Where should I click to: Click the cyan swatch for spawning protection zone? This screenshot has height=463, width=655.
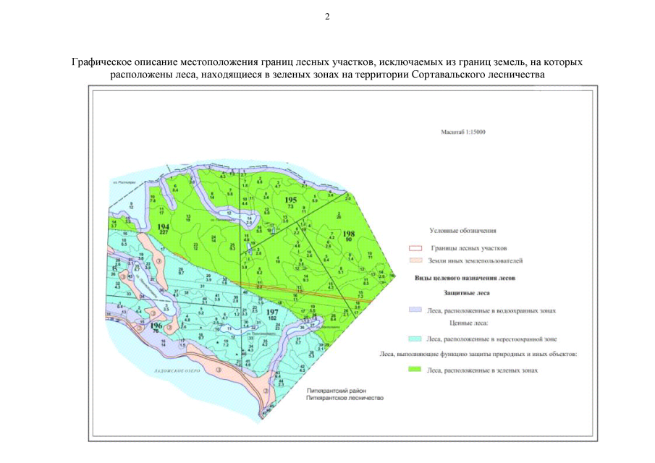[x=414, y=337]
